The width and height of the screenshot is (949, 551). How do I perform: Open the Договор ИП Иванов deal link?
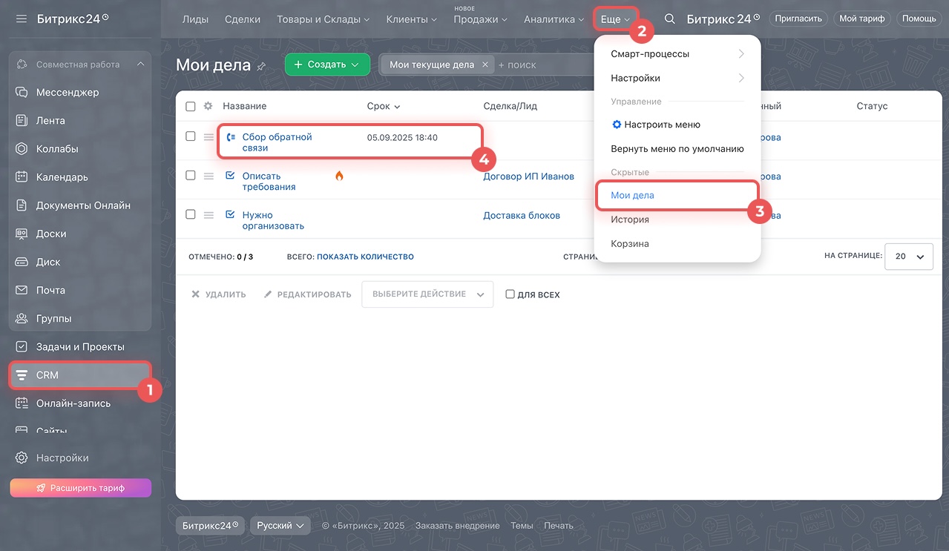528,176
